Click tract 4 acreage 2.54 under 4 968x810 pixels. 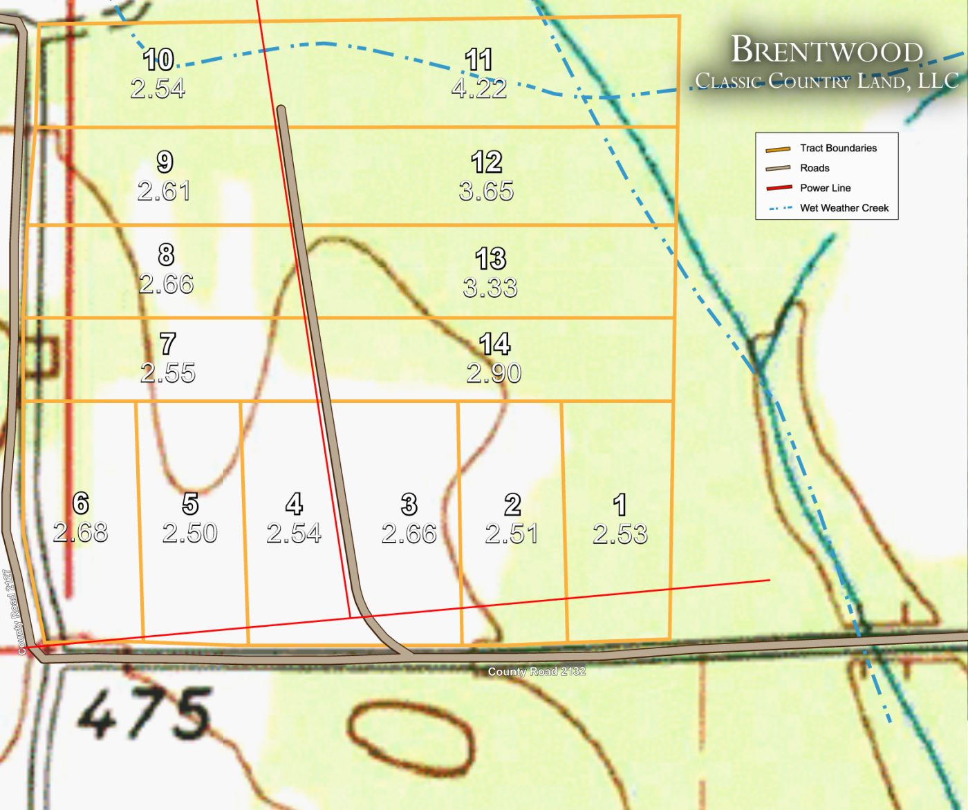pos(295,533)
